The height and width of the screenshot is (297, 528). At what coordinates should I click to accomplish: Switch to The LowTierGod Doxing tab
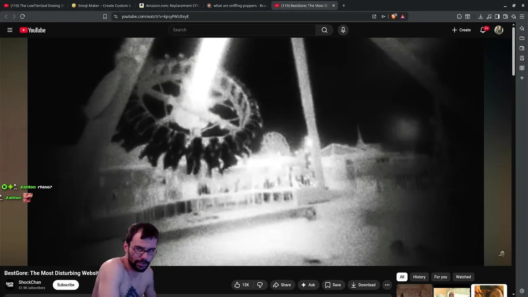[34, 6]
